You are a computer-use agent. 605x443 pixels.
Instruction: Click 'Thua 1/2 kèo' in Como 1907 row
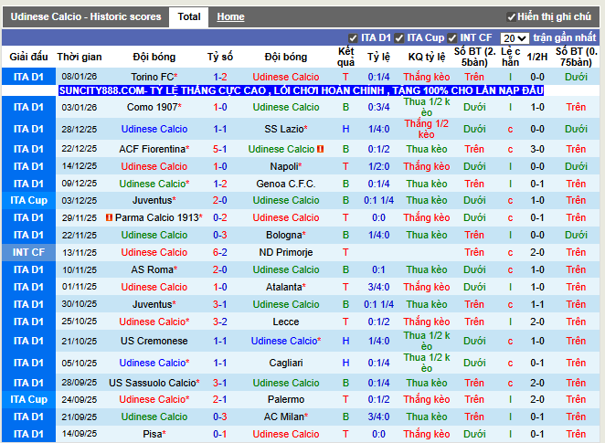427,107
